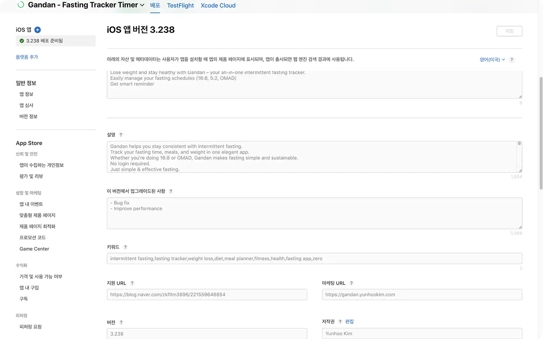The width and height of the screenshot is (543, 339).
Task: Open 프로모션 코드 page
Action: point(32,238)
